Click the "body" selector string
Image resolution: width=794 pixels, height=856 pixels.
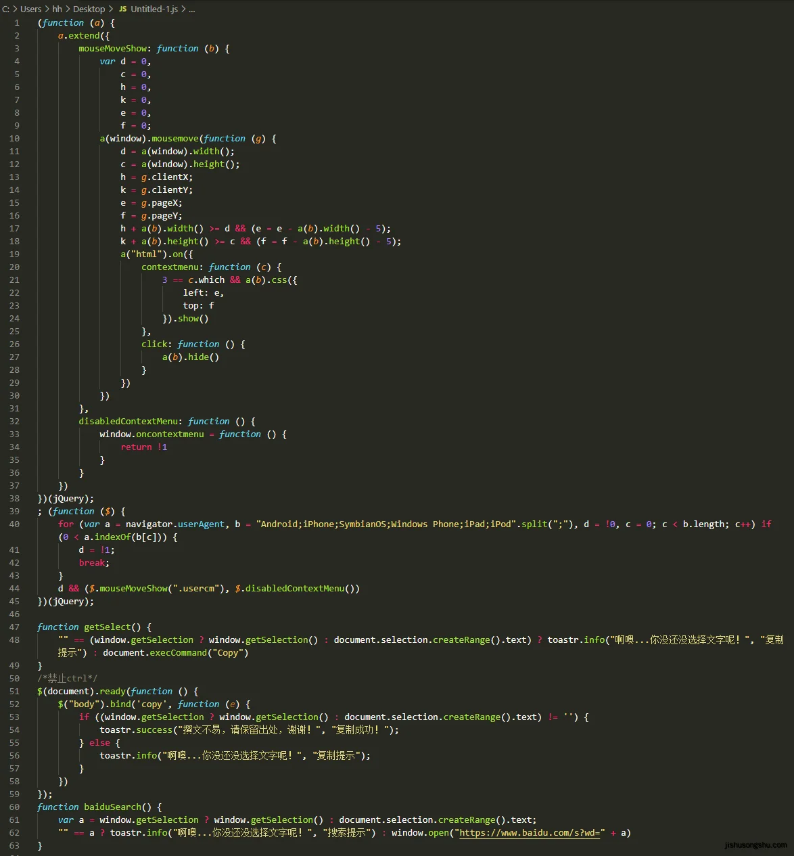coord(84,704)
